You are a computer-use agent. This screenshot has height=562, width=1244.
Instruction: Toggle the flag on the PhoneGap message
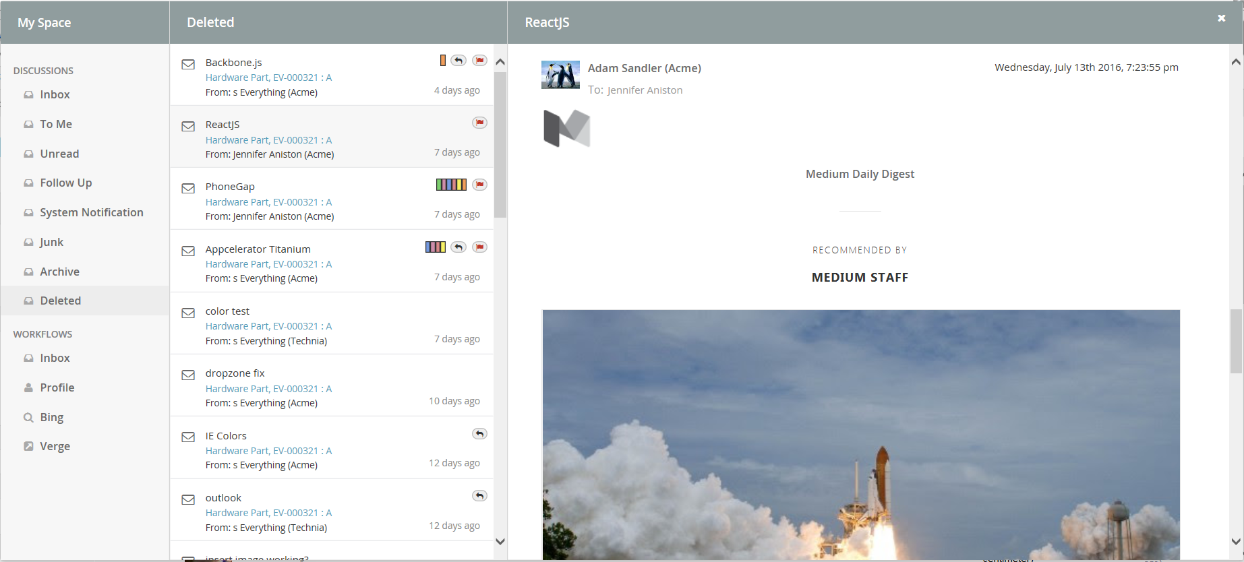tap(479, 185)
